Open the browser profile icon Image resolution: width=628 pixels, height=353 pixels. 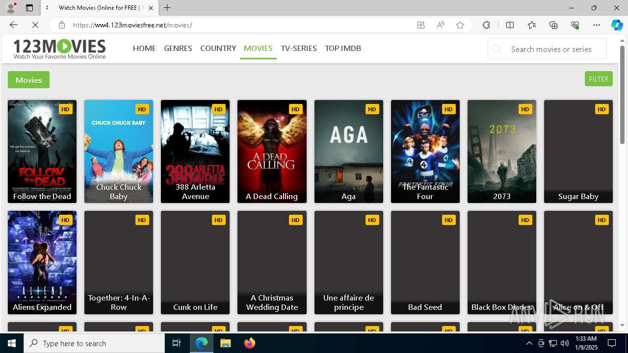click(x=10, y=8)
